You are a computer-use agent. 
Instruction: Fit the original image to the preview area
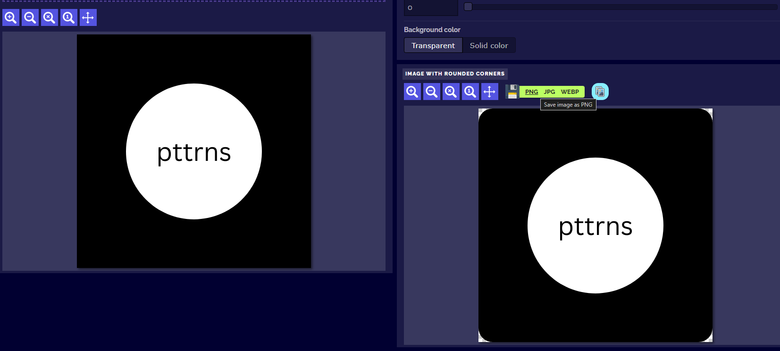click(50, 17)
